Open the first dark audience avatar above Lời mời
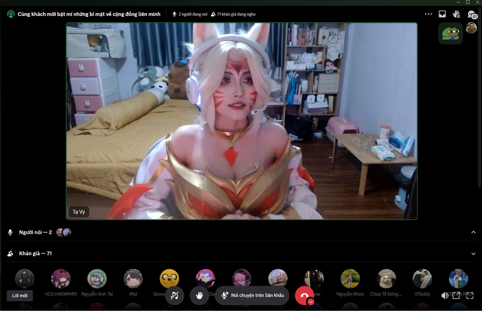 click(x=25, y=279)
